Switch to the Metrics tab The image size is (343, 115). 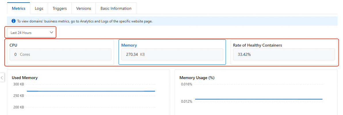18,9
